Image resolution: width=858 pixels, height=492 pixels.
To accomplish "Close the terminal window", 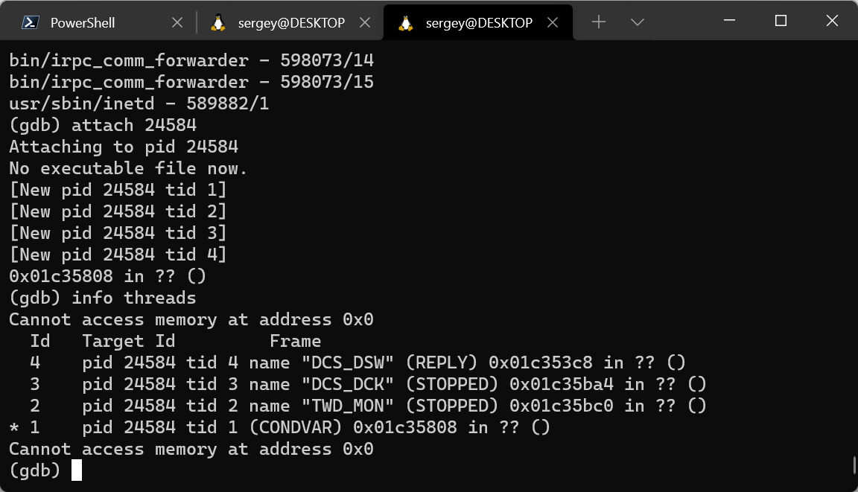I will pos(832,21).
